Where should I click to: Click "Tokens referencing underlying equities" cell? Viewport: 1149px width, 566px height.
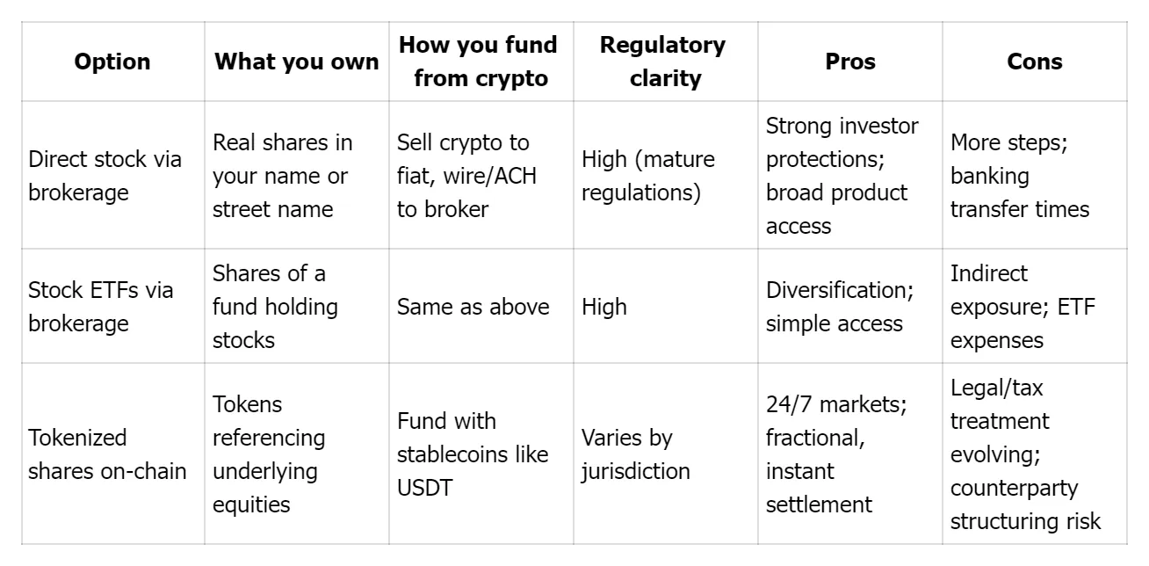[269, 454]
